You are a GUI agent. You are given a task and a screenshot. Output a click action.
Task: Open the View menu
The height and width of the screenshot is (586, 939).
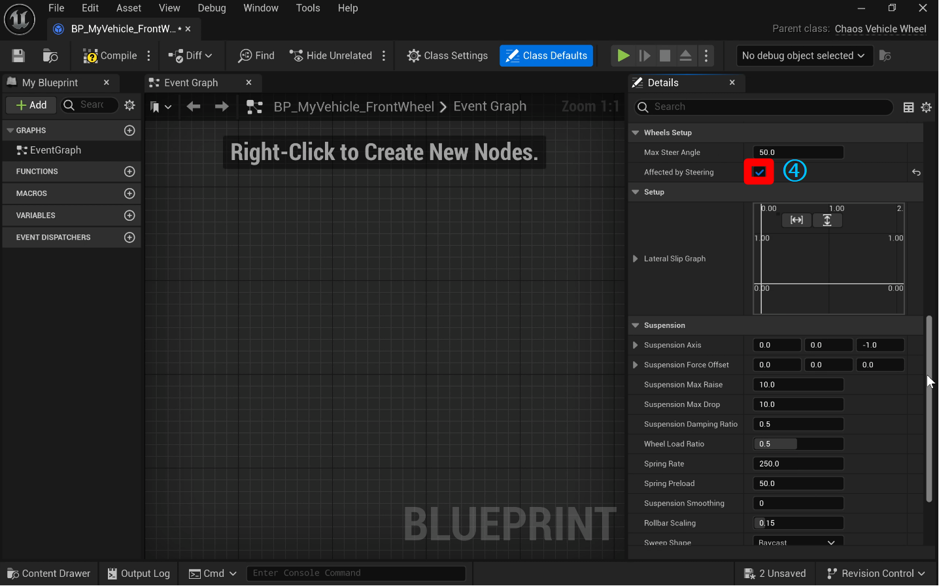pyautogui.click(x=169, y=8)
